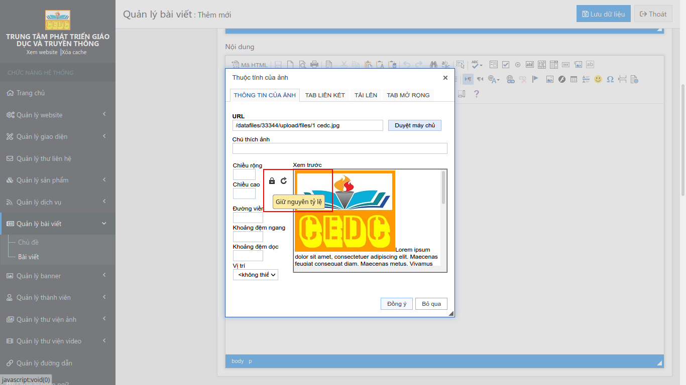Switch to the TAB MỞ RỘNG tab
The height and width of the screenshot is (385, 686).
408,95
